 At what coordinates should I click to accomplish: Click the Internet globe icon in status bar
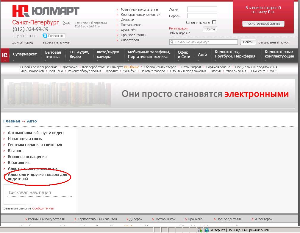pyautogui.click(x=207, y=230)
